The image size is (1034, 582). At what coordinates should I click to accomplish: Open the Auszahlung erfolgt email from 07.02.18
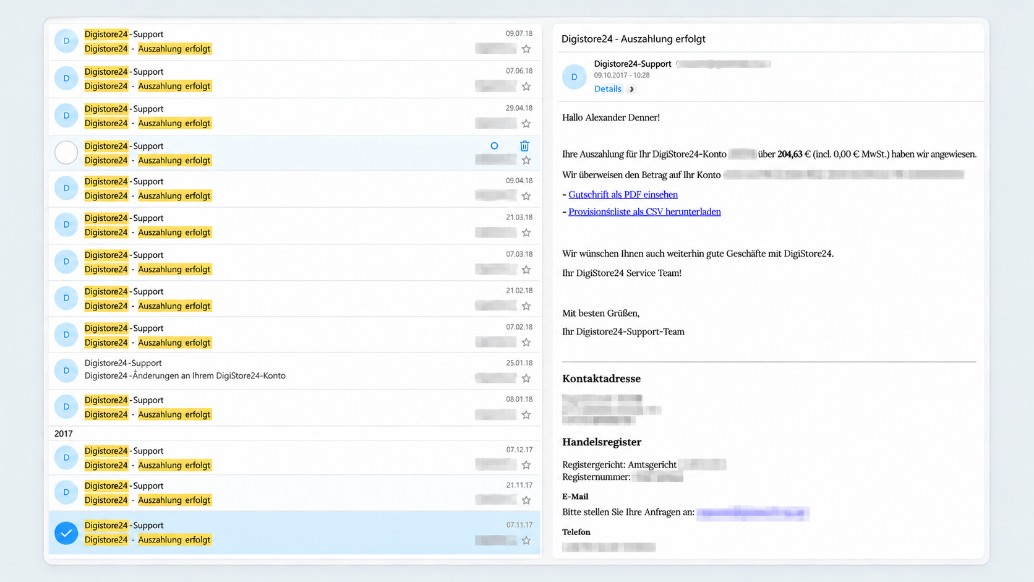[x=294, y=335]
